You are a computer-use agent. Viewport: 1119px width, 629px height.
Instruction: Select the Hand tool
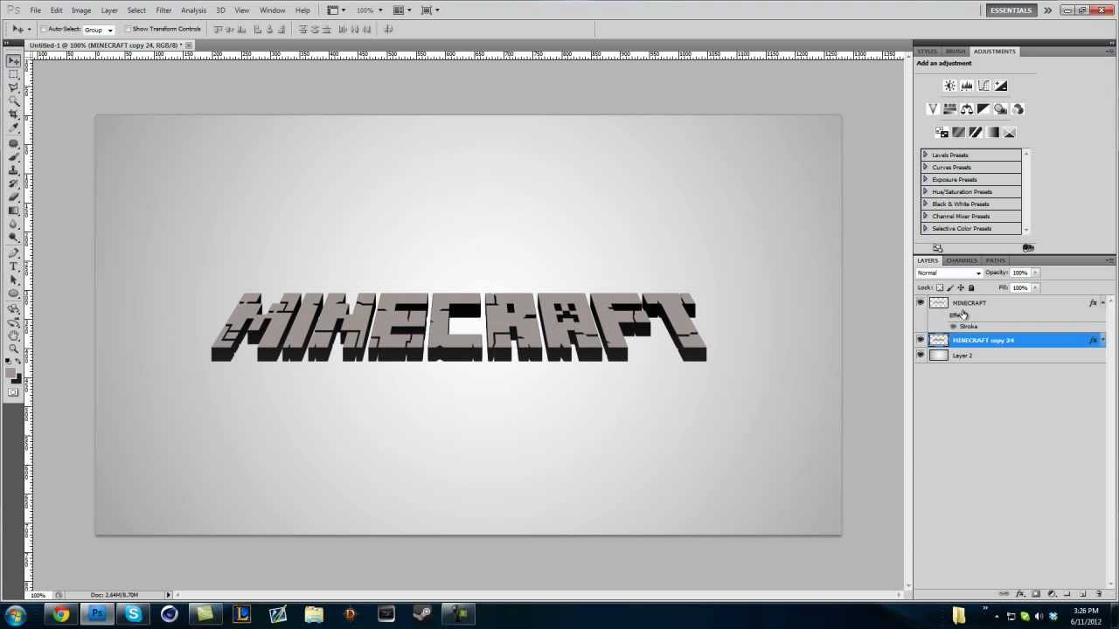(13, 335)
